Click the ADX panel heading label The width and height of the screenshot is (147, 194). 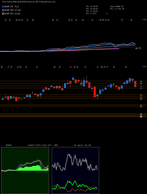pyautogui.click(x=56, y=145)
